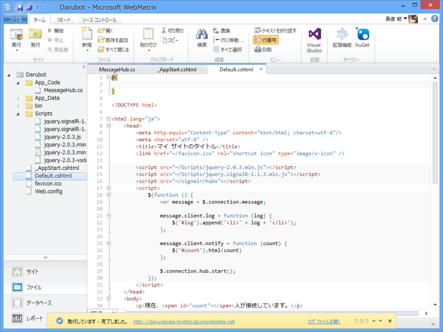The height and width of the screenshot is (332, 443).
Task: Switch to ファイル workspace
Action: point(45,287)
